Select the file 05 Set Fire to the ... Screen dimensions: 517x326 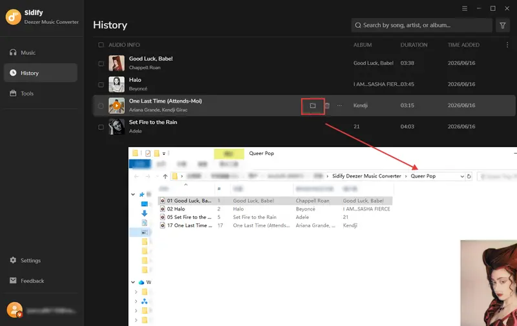(187, 217)
